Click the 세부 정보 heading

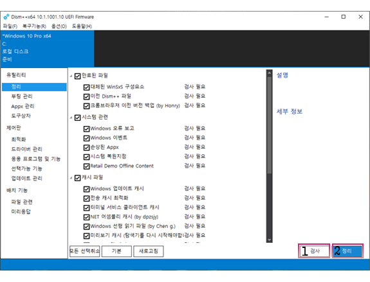click(290, 111)
